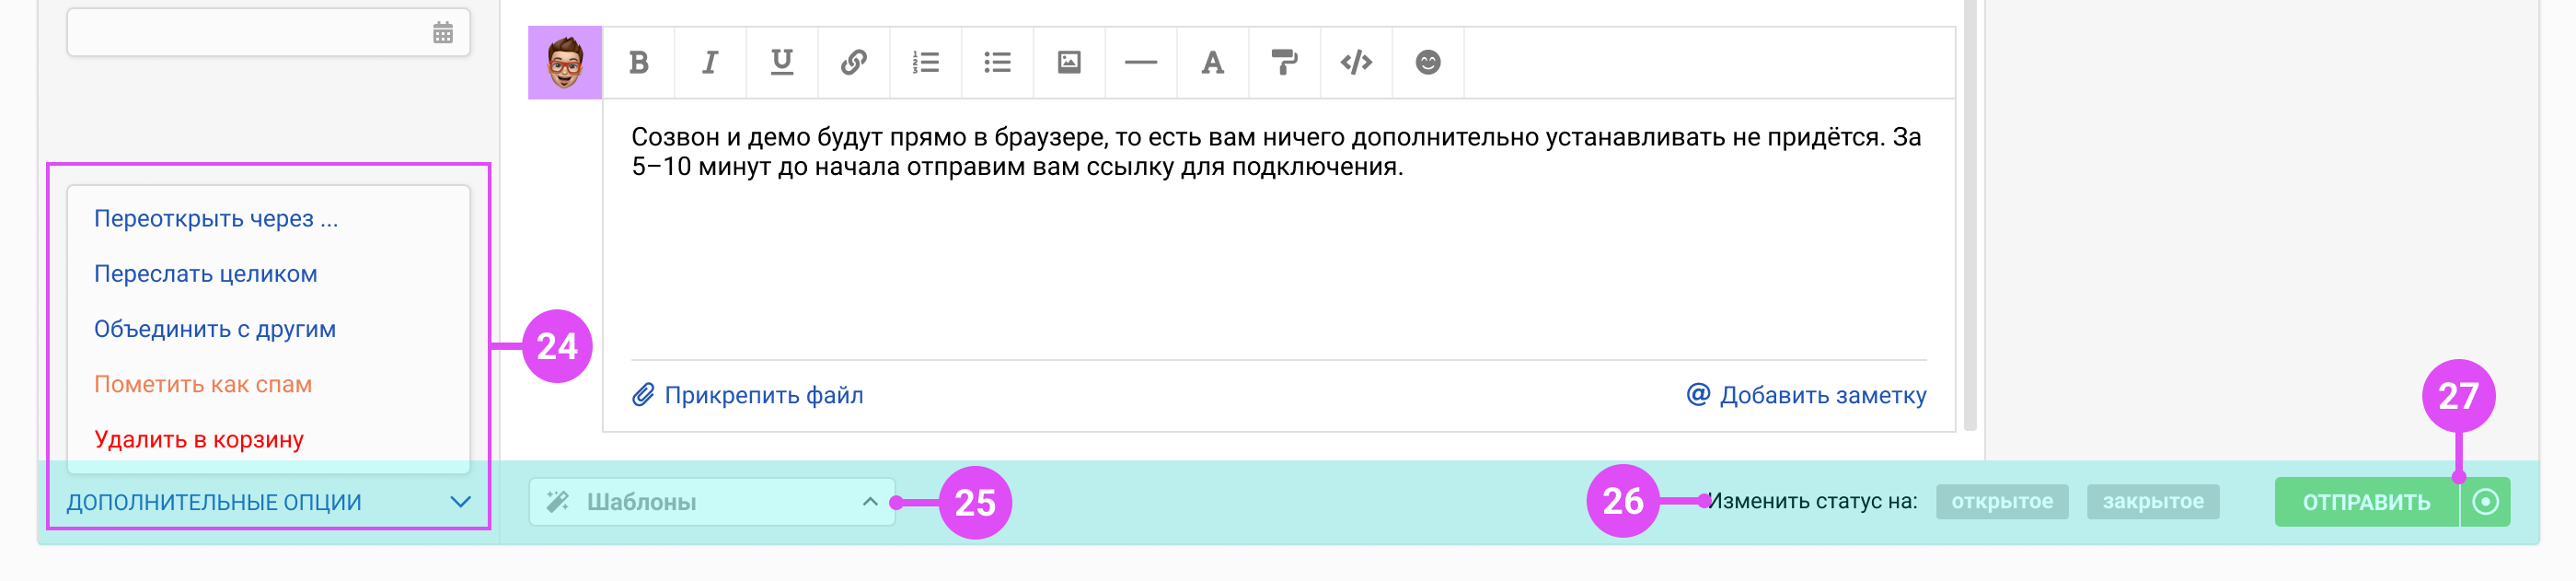Toggle bold text formatting
2576x581 pixels.
coord(639,63)
